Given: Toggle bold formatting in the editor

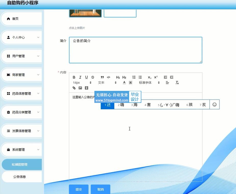Looking at the screenshot, I should click(x=74, y=77).
